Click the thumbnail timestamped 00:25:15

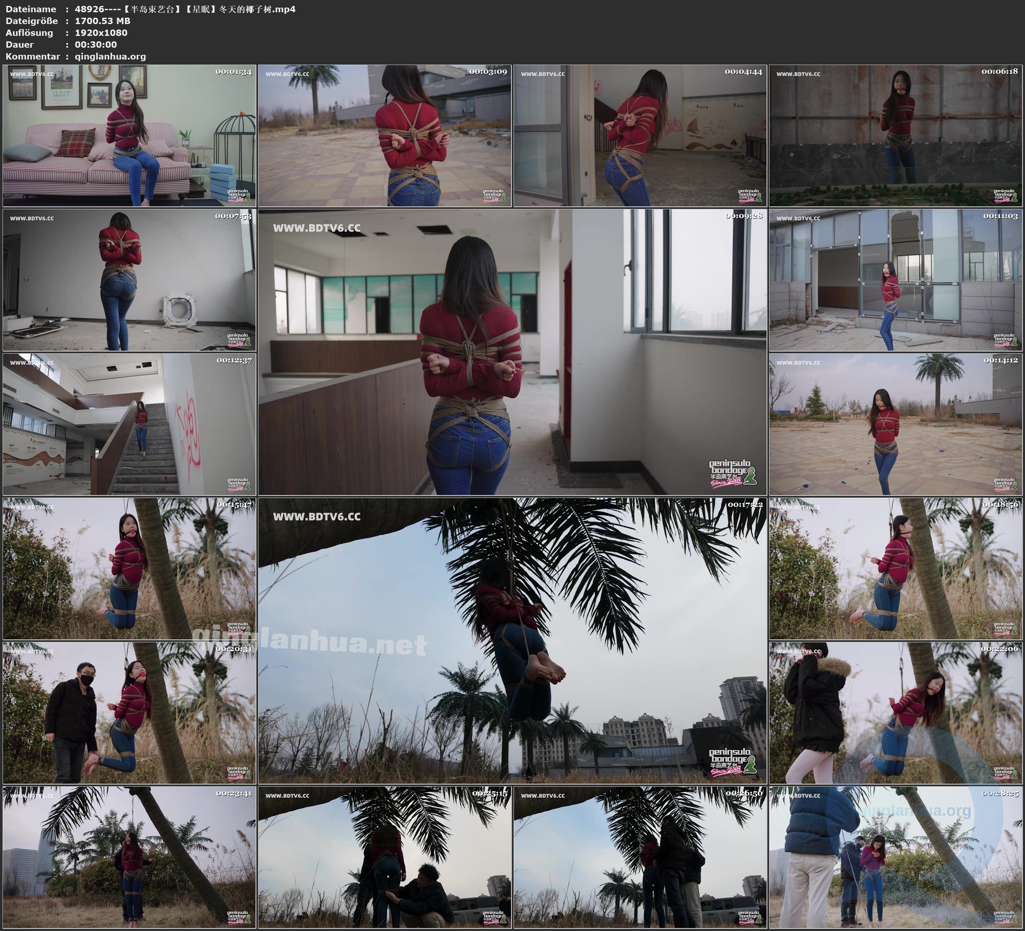385,857
